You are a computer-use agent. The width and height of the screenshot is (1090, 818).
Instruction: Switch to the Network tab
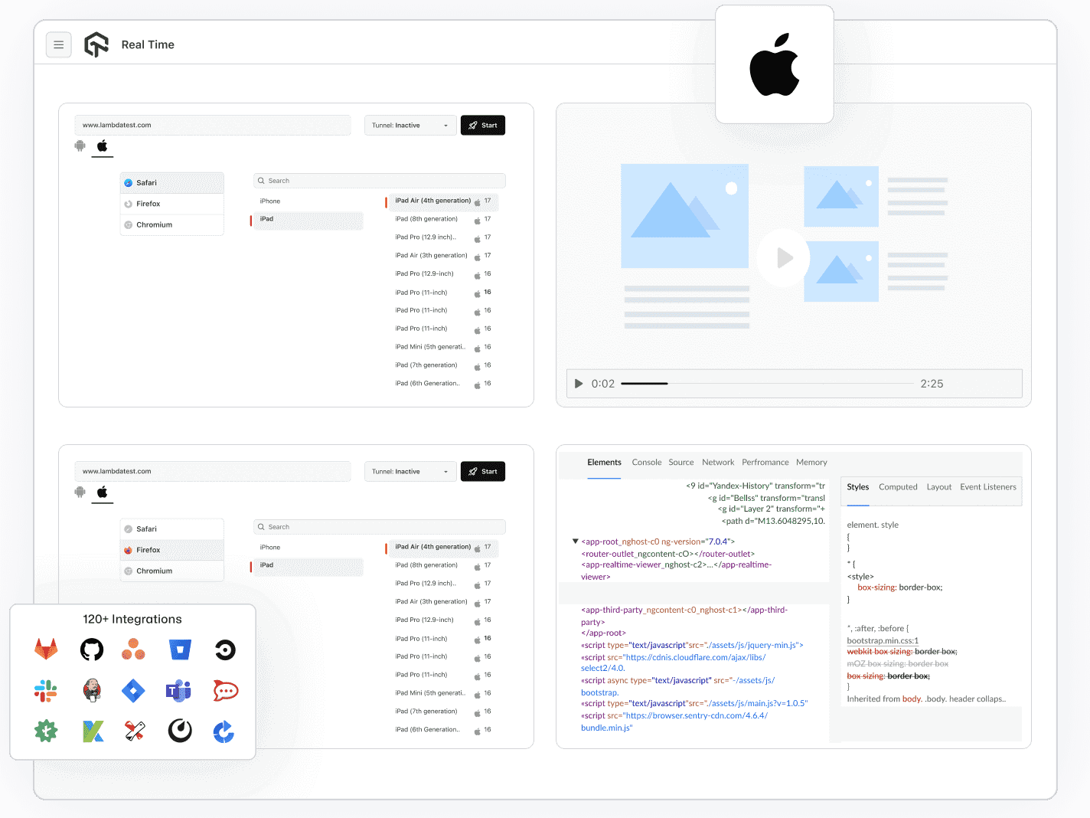click(x=718, y=463)
